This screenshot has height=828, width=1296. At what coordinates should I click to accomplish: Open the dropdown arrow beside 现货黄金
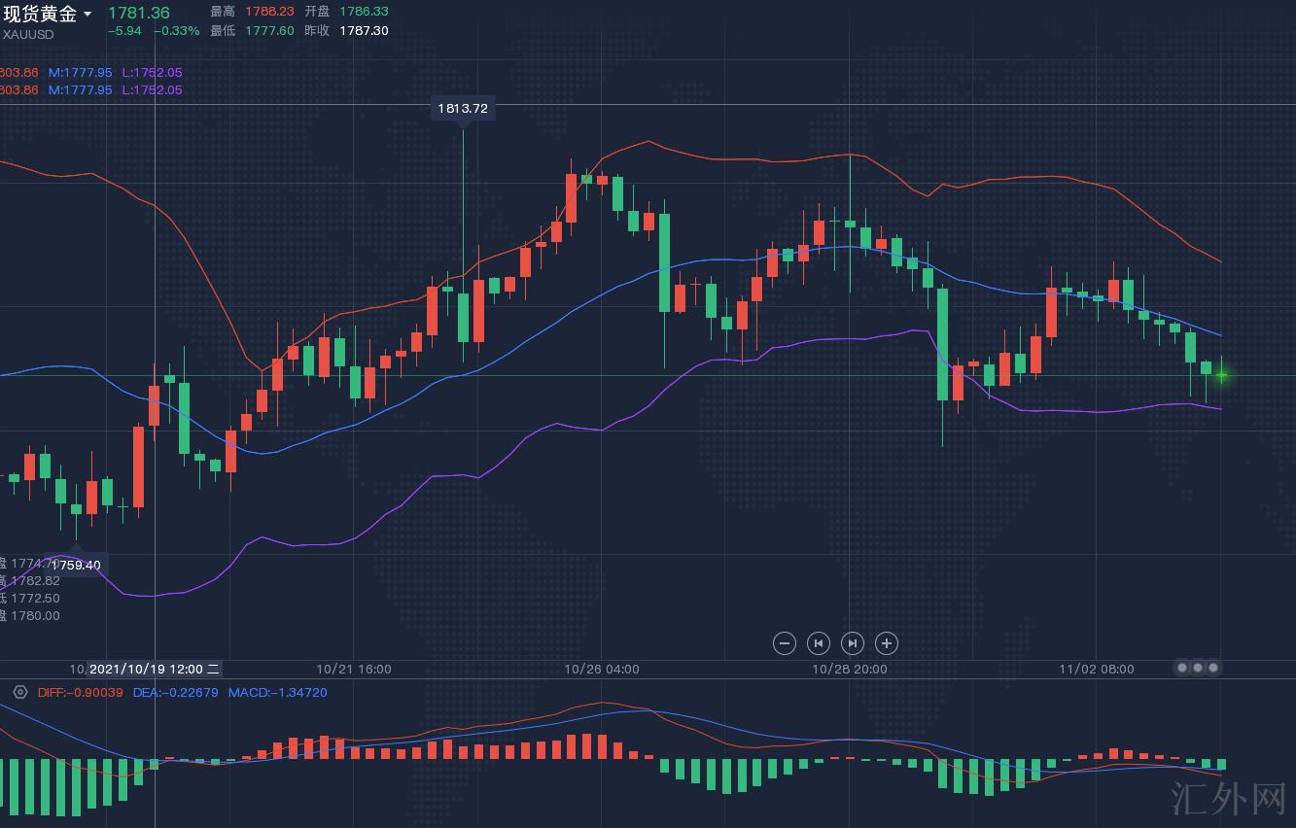pos(88,15)
